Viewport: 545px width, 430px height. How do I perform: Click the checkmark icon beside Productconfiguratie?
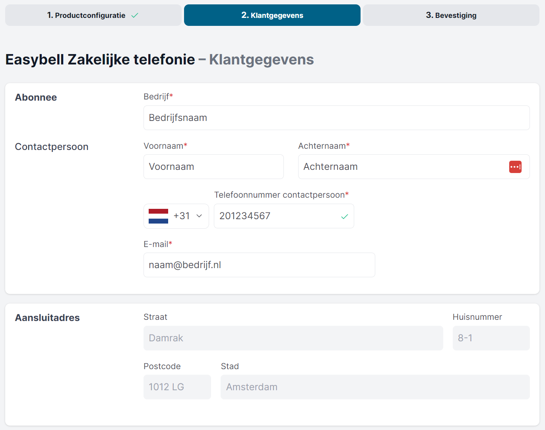(x=135, y=16)
